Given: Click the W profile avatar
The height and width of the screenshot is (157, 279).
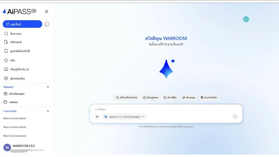Looking at the screenshot, I should tap(7, 148).
